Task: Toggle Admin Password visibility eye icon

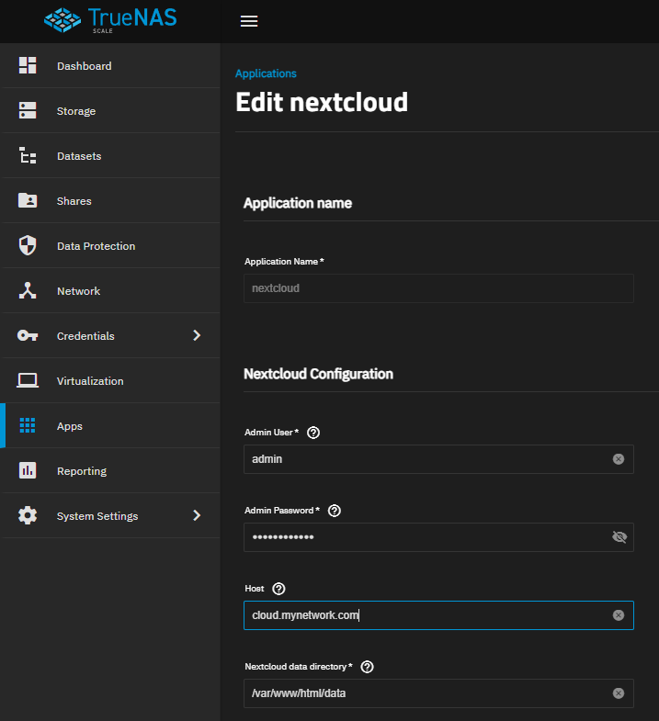Action: pyautogui.click(x=619, y=537)
